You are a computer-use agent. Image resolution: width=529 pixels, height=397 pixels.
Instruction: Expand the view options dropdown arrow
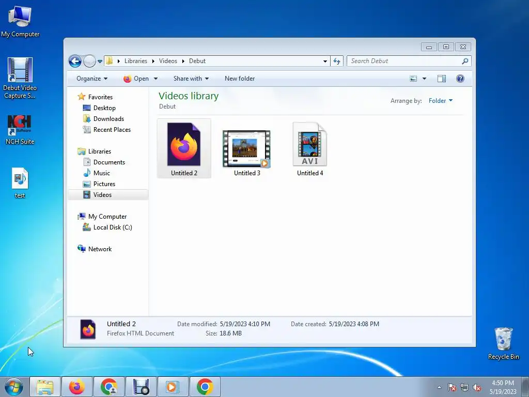tap(424, 79)
